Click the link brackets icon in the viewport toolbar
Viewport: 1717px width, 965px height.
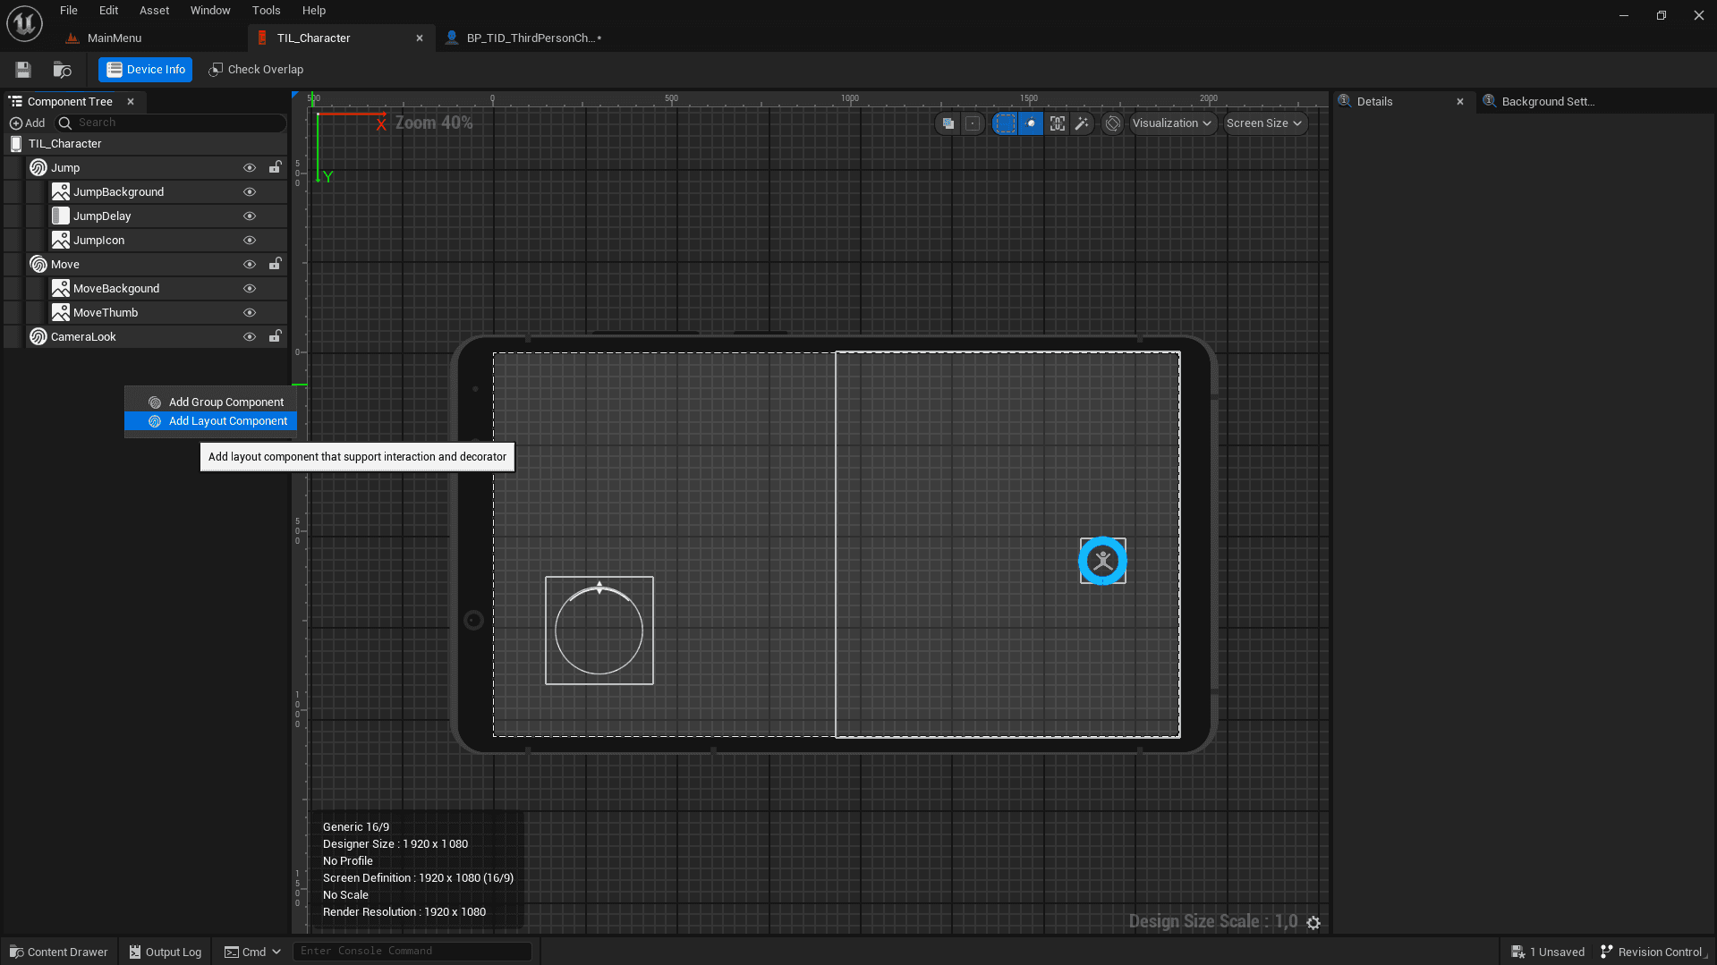(x=1058, y=123)
